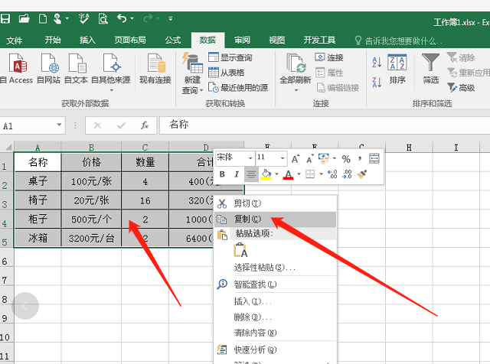This screenshot has width=490, height=364.
Task: Click Recent Sources (最近使用的源)
Action: pyautogui.click(x=238, y=88)
